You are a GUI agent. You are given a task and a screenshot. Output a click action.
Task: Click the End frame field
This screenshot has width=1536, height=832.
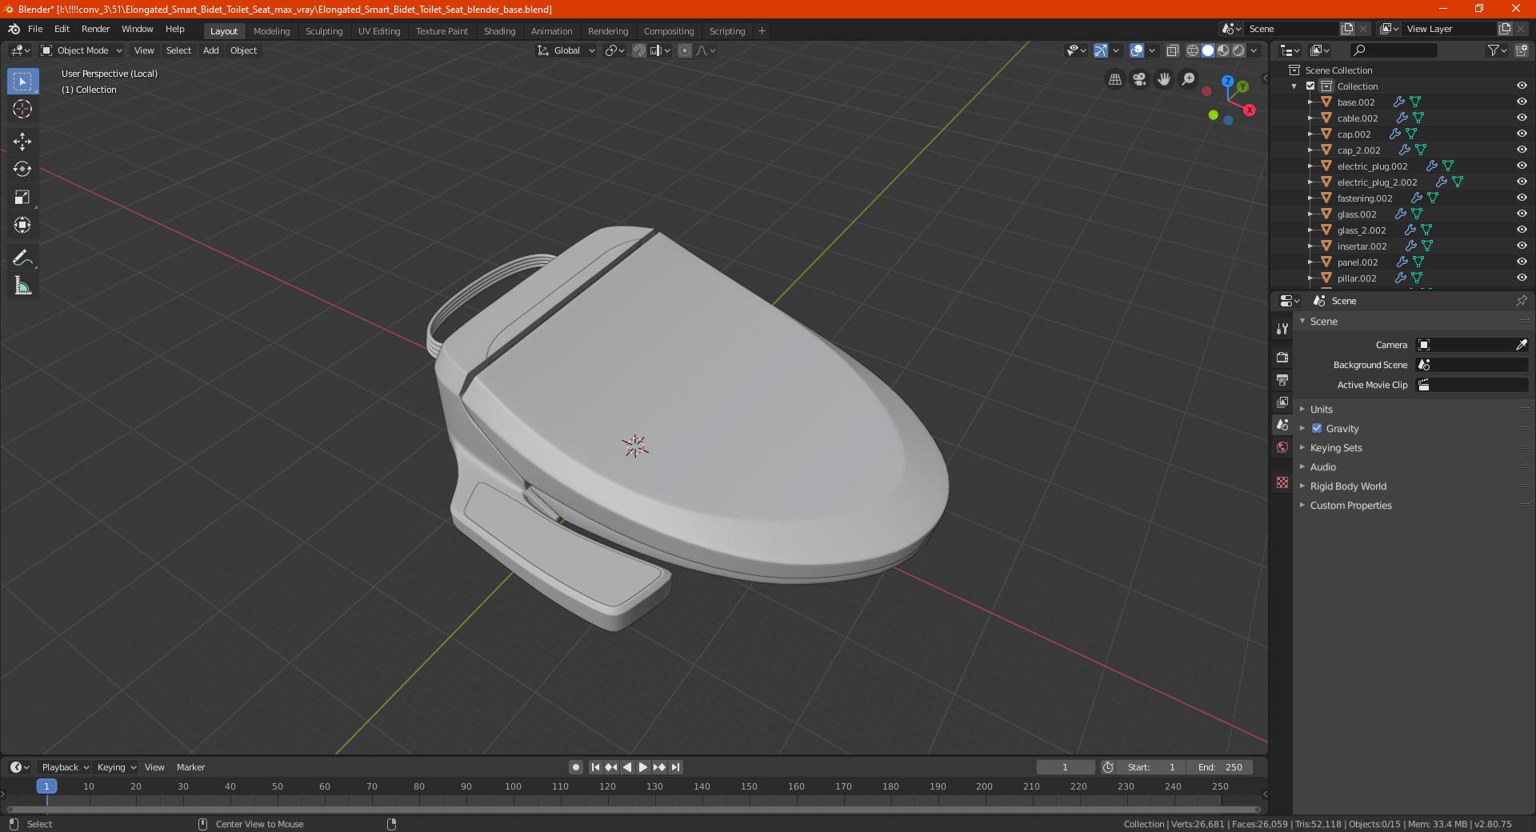[1220, 767]
